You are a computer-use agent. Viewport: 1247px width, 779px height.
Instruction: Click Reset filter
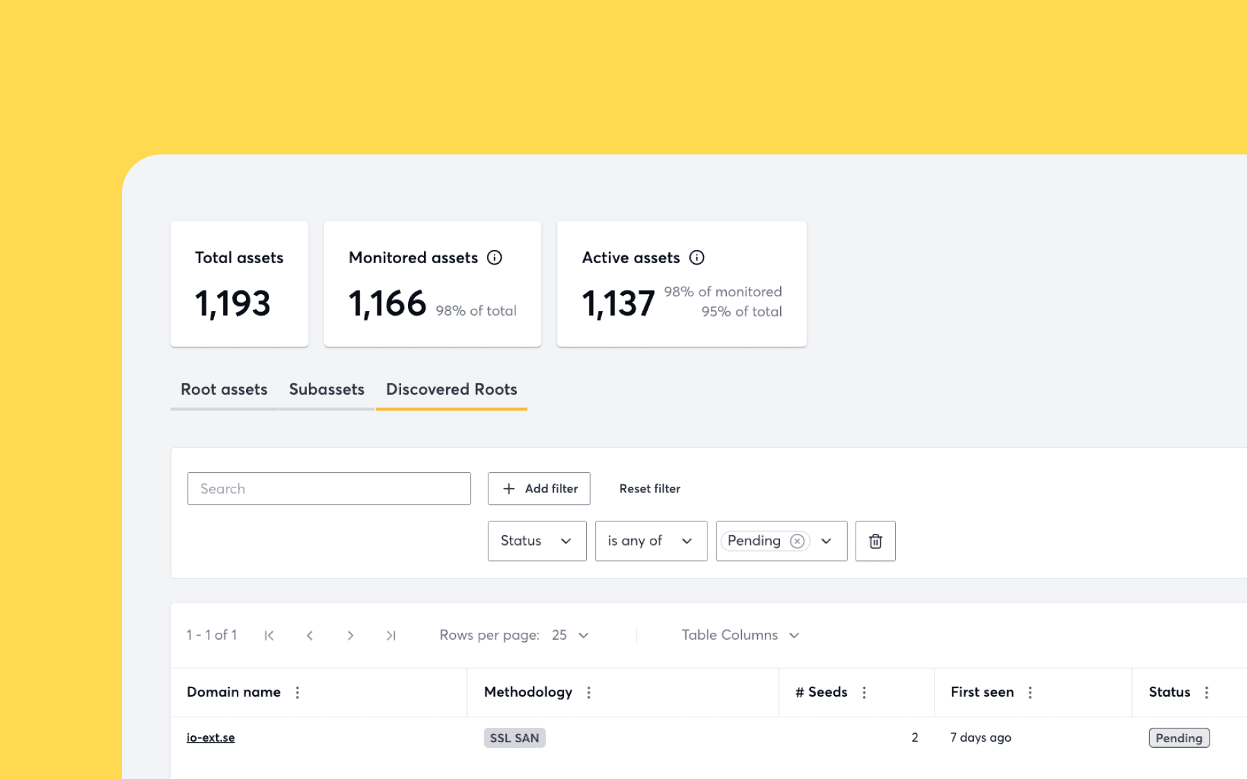tap(650, 489)
